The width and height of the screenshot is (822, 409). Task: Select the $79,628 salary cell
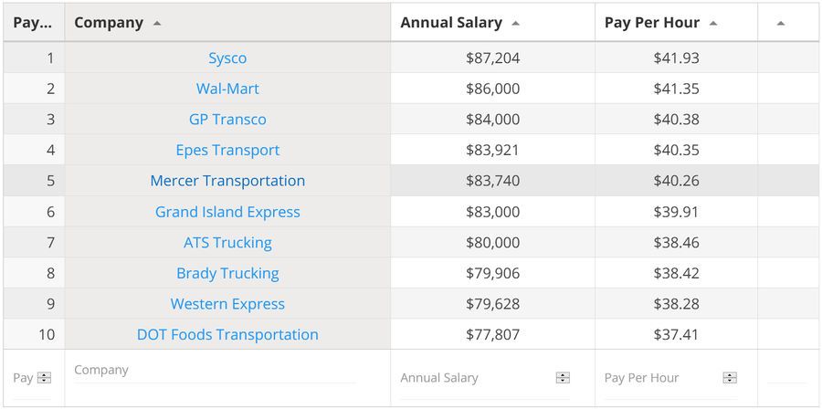493,304
